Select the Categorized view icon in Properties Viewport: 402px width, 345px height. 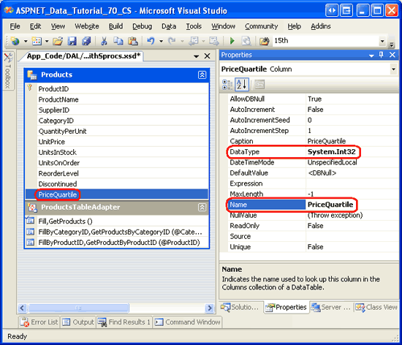coord(227,85)
